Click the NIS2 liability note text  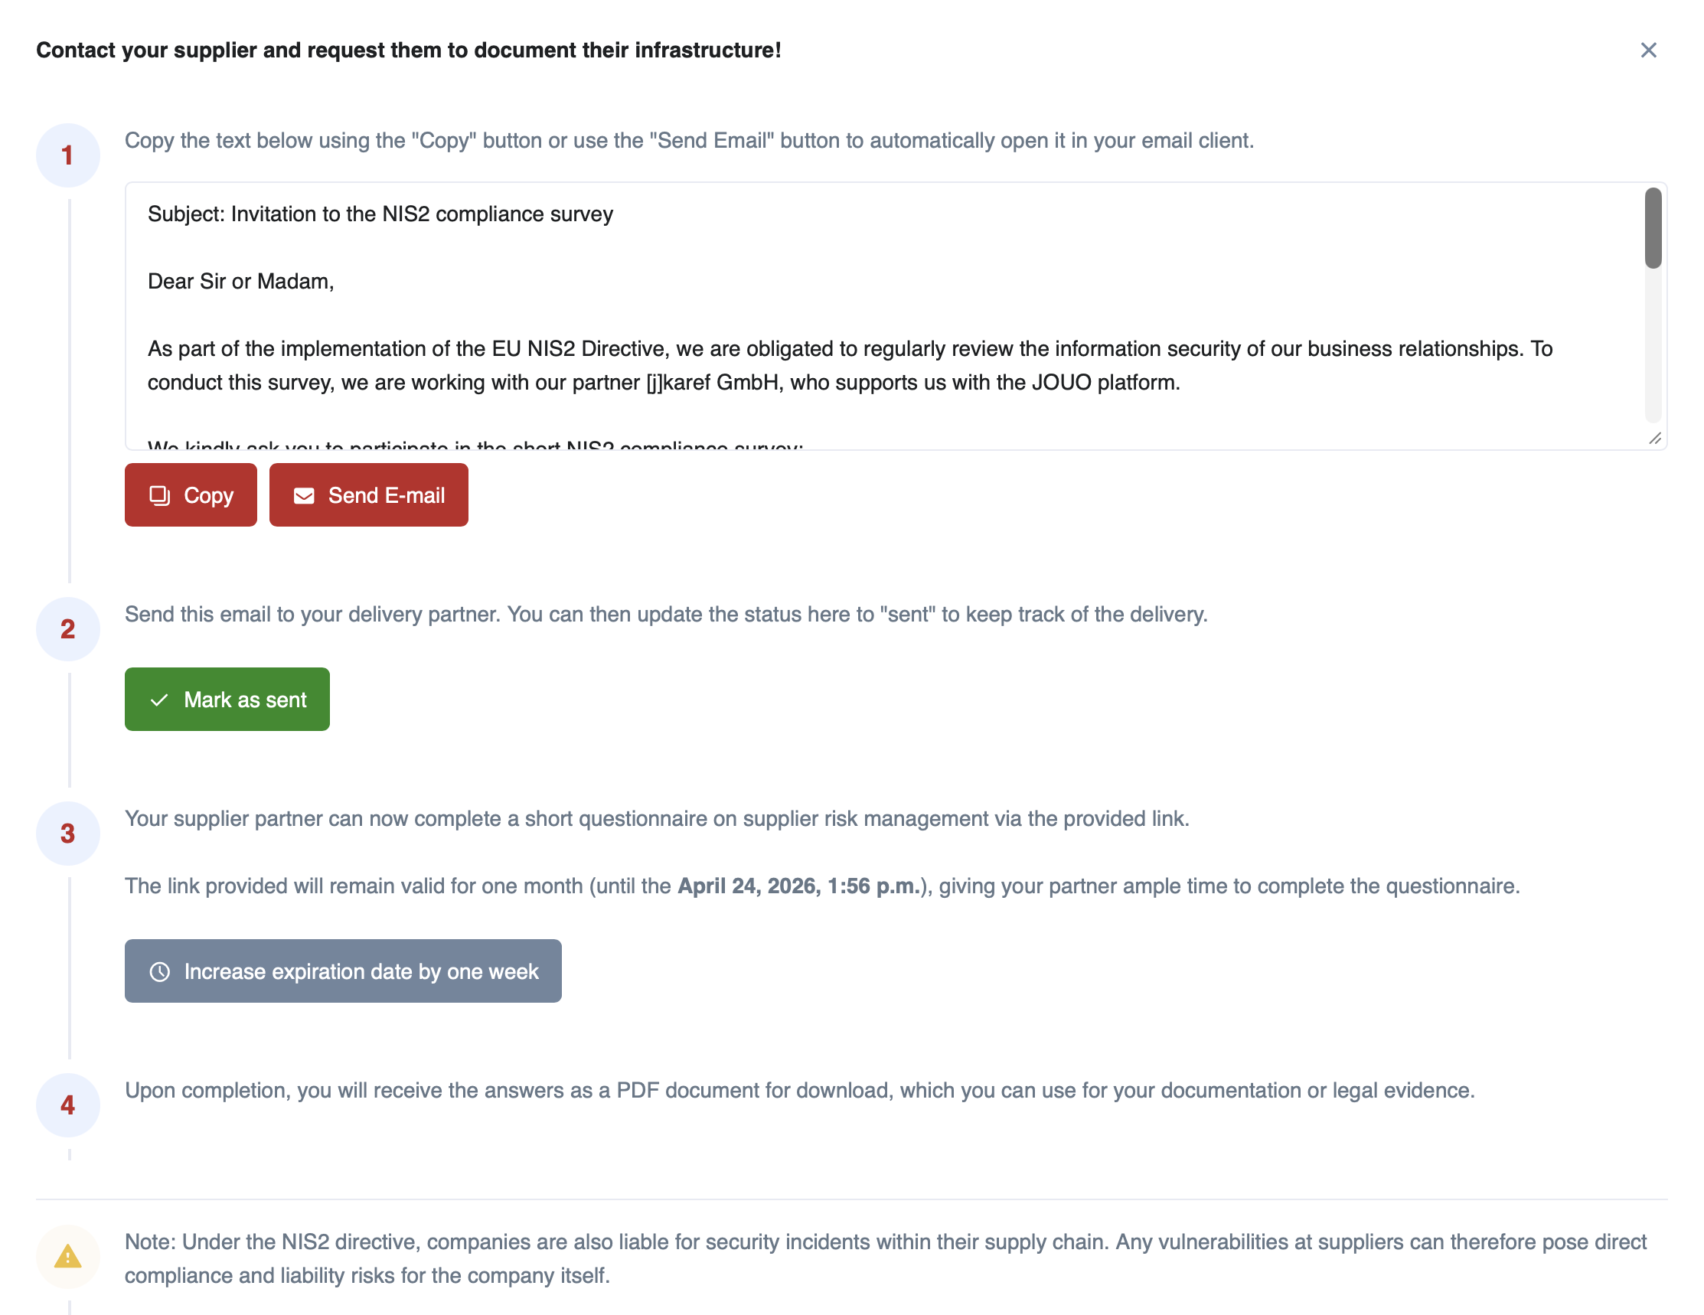click(885, 1258)
